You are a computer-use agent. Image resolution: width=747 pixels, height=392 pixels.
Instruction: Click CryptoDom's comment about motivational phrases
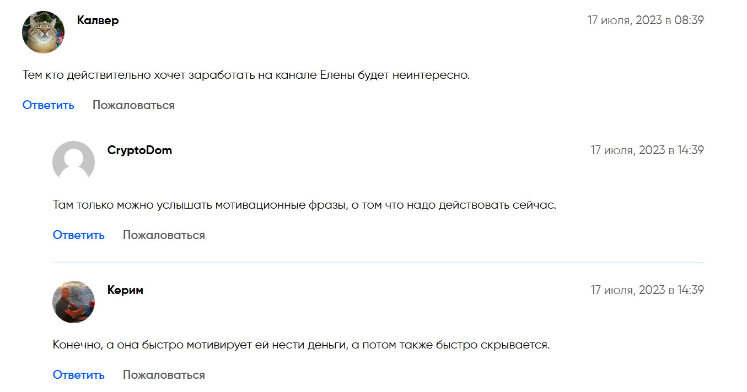point(304,205)
